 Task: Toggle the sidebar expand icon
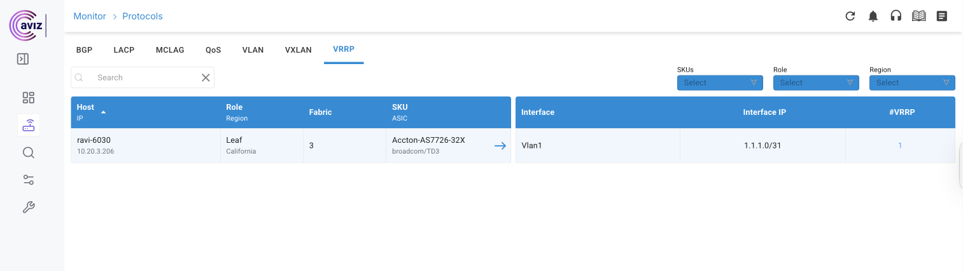pyautogui.click(x=23, y=59)
